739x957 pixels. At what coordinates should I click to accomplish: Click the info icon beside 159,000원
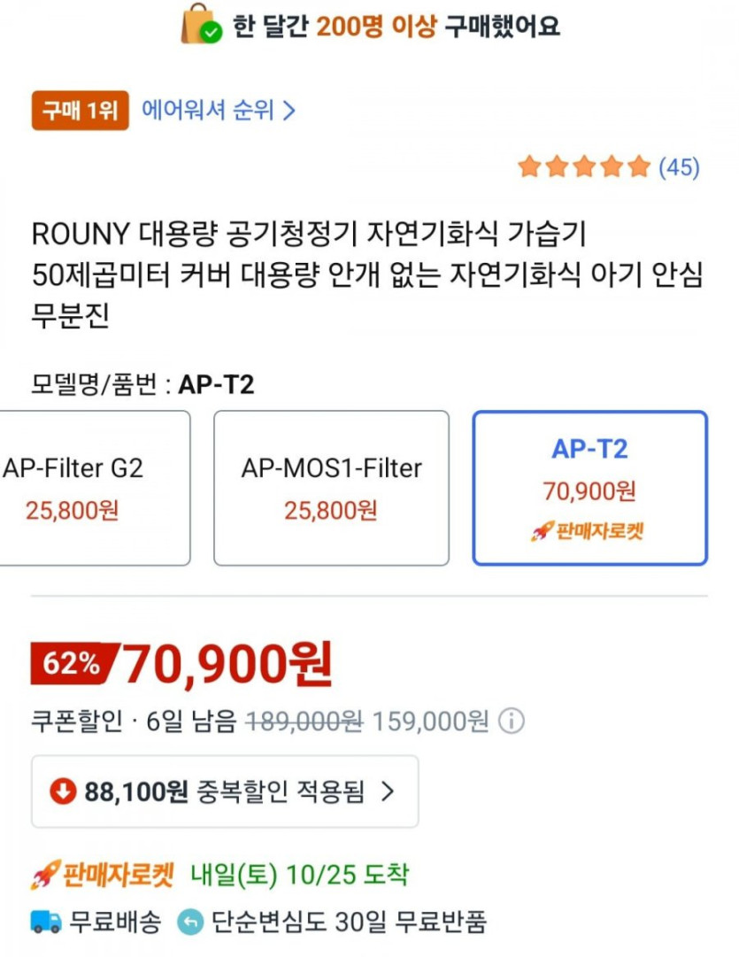click(x=511, y=722)
